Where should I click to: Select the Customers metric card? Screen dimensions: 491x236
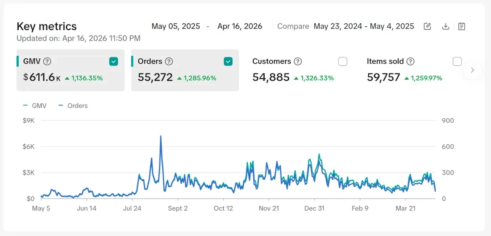click(x=300, y=70)
